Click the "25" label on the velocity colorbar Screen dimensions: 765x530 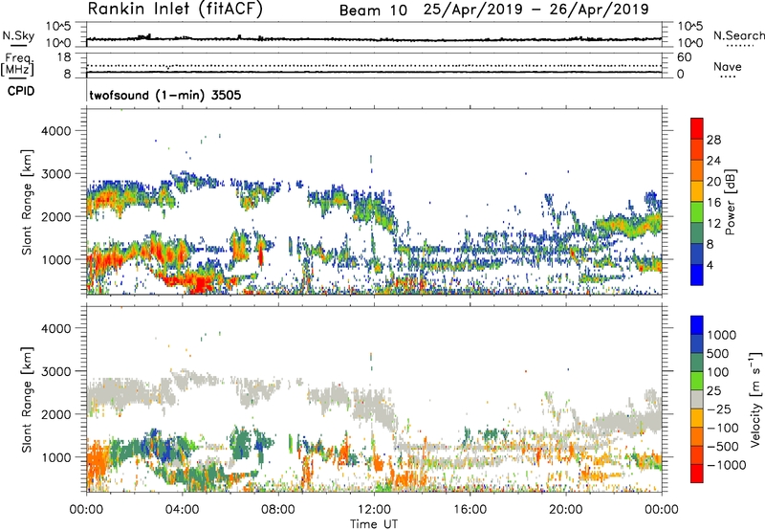click(x=713, y=391)
